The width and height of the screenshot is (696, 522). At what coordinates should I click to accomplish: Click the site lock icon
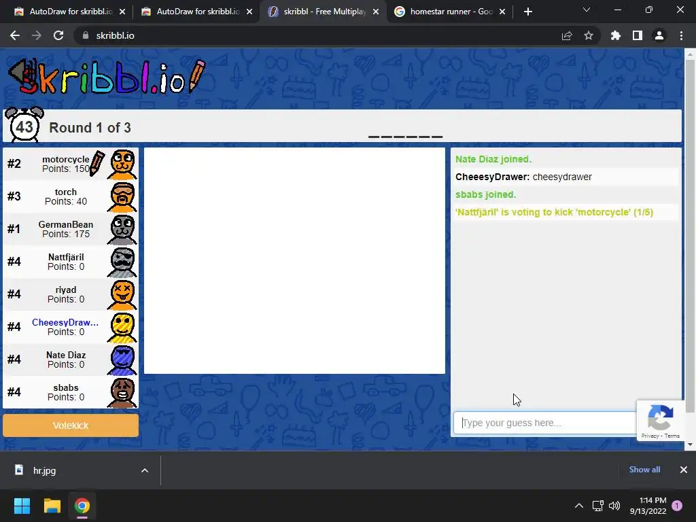[x=86, y=35]
